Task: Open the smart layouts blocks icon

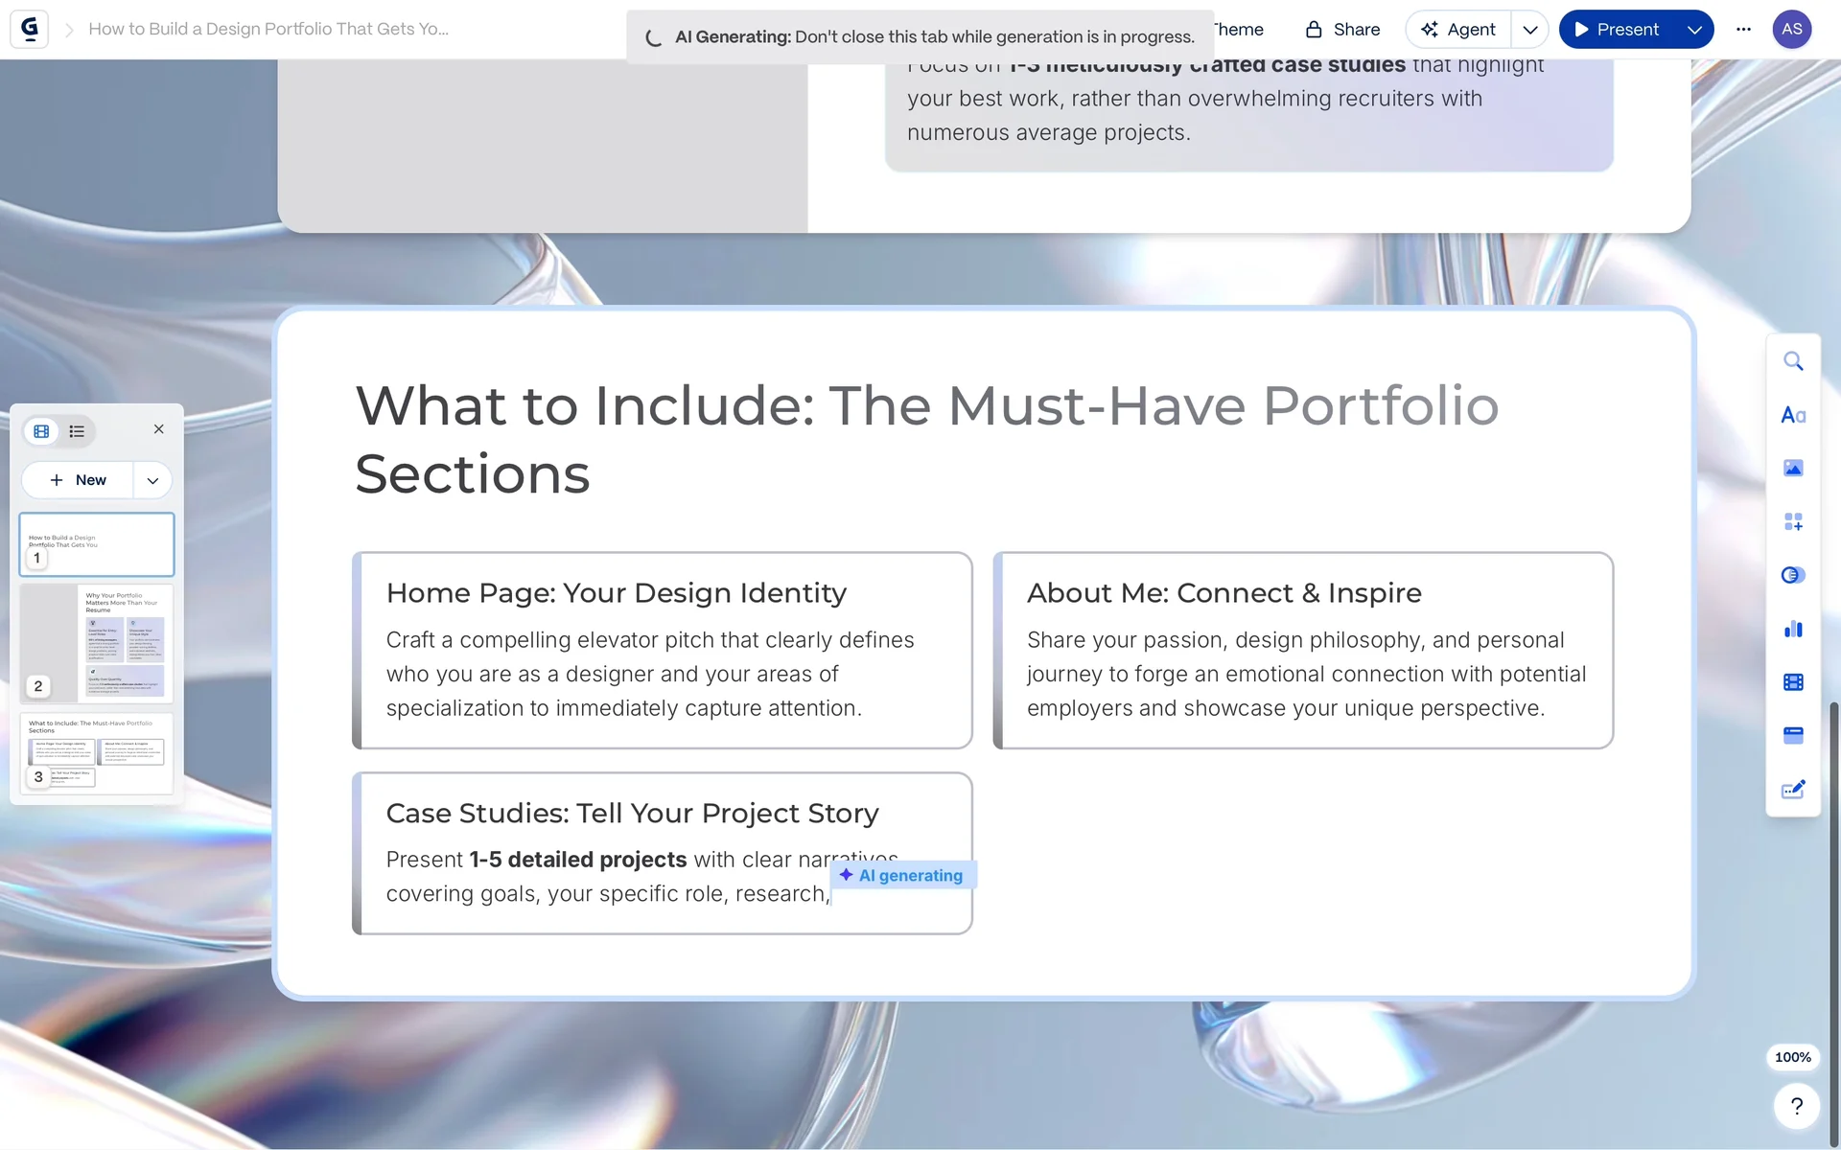Action: point(1792,522)
